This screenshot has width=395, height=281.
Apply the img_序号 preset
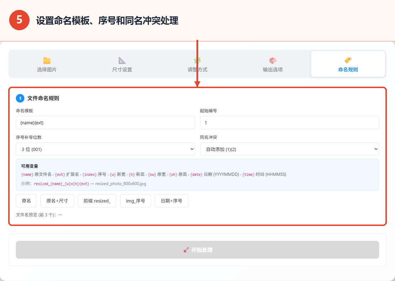[136, 201]
